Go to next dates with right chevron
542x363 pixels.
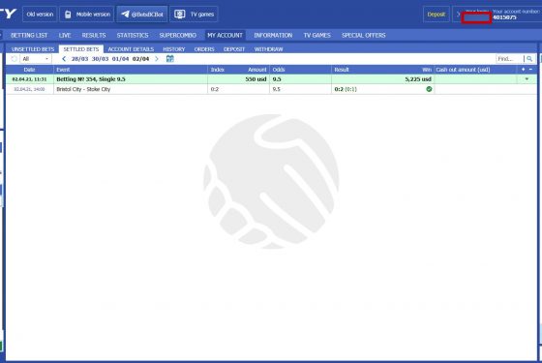click(157, 59)
